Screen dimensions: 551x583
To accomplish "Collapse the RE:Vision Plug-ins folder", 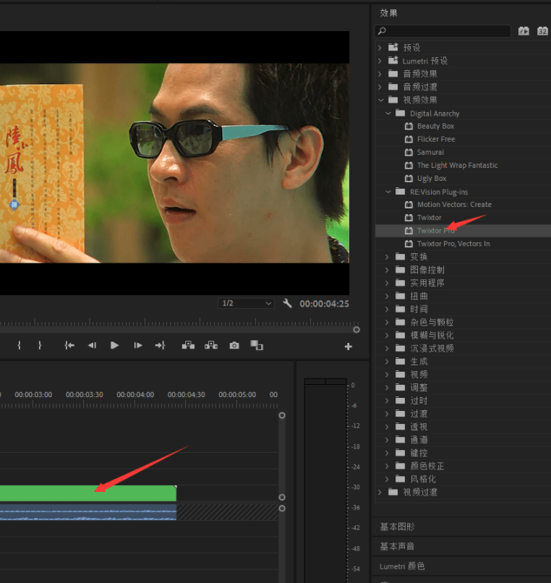I will [x=388, y=192].
